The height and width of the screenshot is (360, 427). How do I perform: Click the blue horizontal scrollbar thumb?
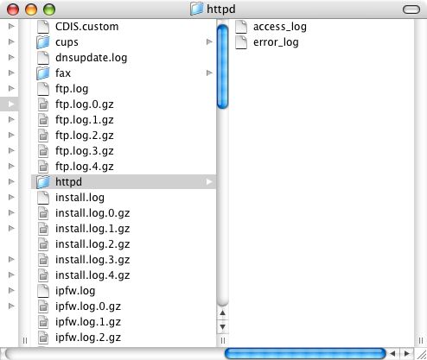click(305, 353)
